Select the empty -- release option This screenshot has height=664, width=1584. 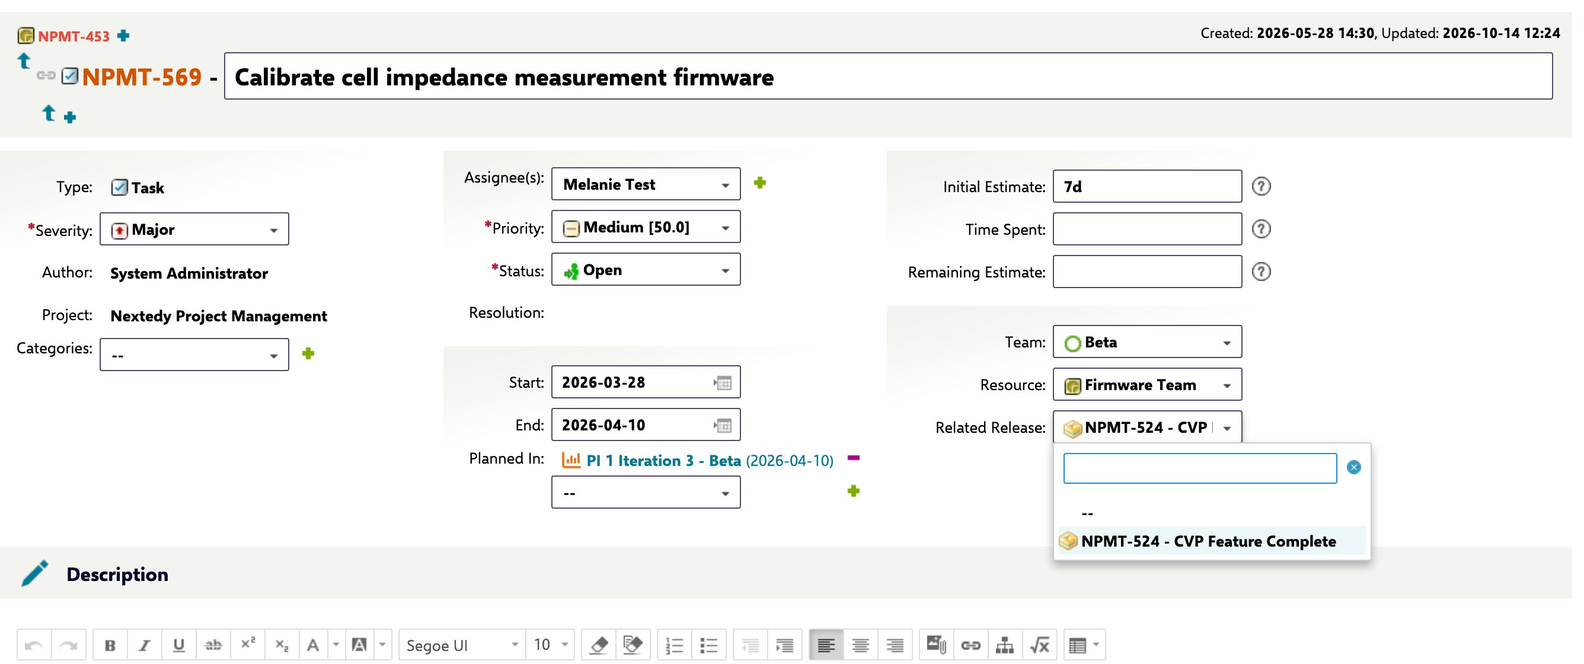click(1211, 513)
